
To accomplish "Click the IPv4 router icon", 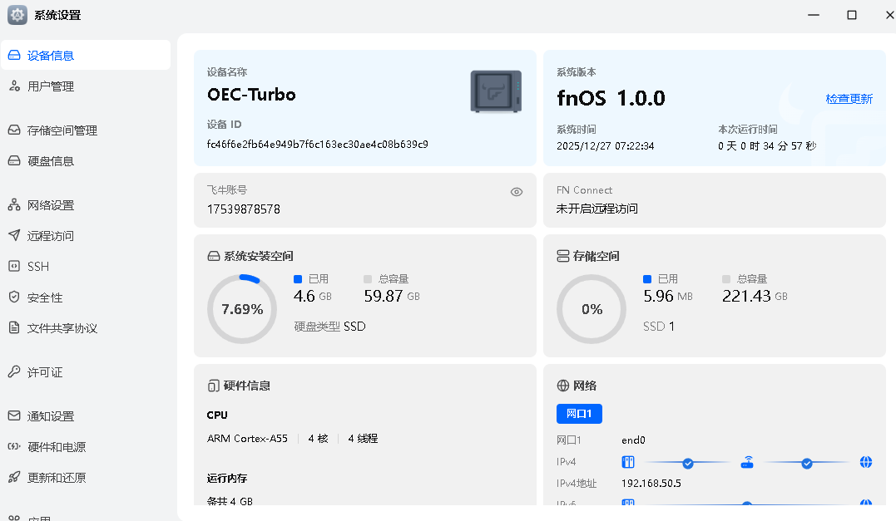I will pyautogui.click(x=747, y=462).
